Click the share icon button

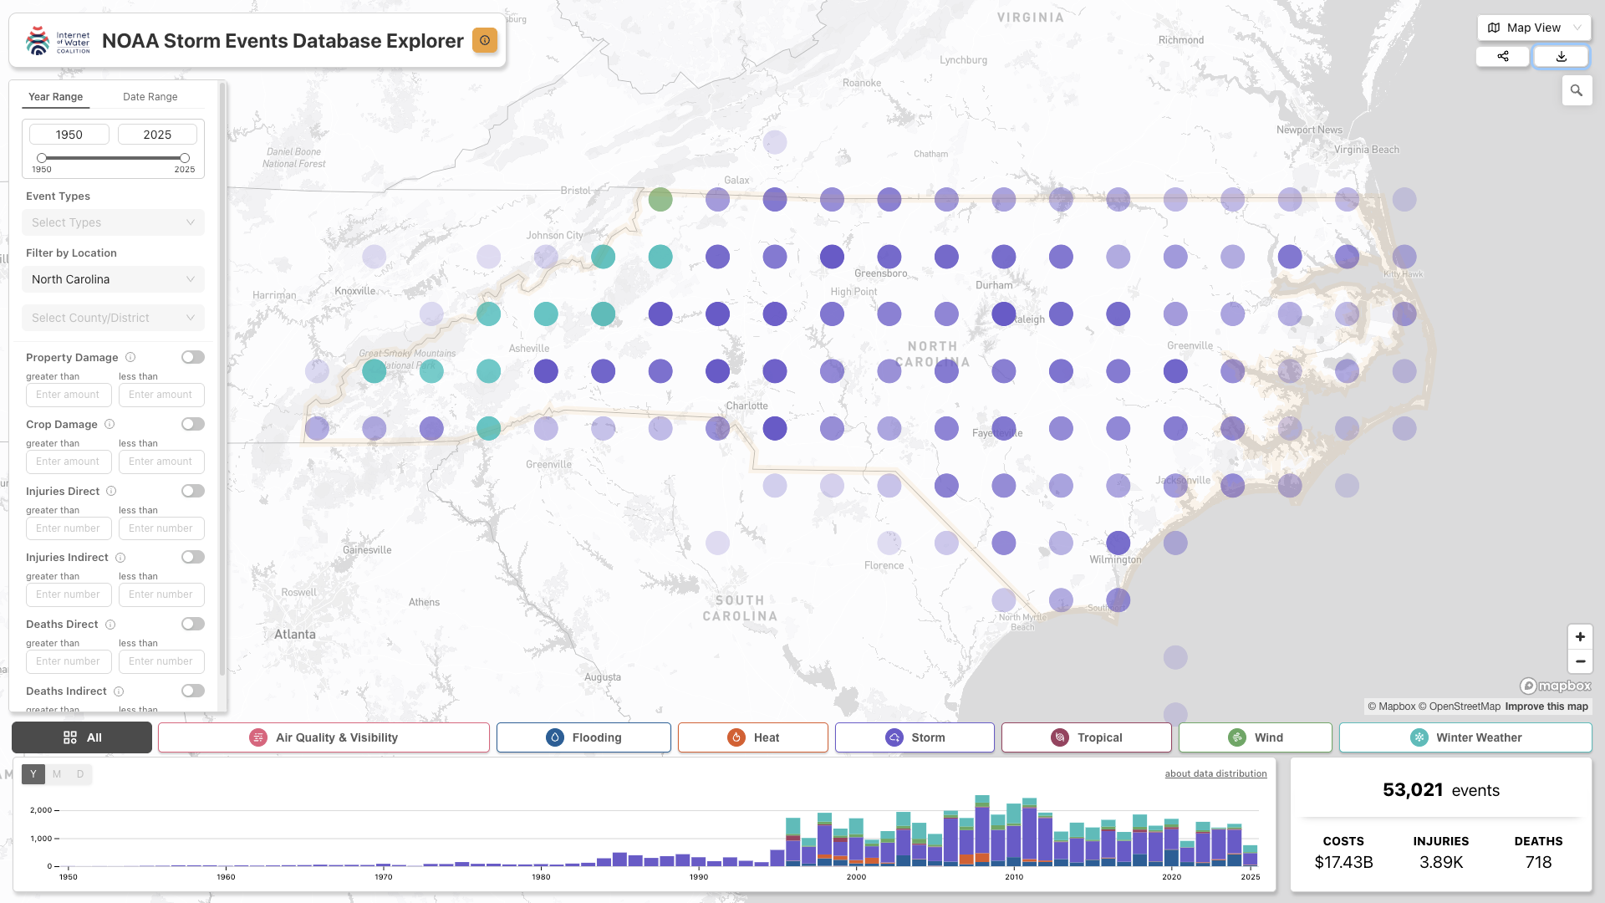(x=1502, y=56)
